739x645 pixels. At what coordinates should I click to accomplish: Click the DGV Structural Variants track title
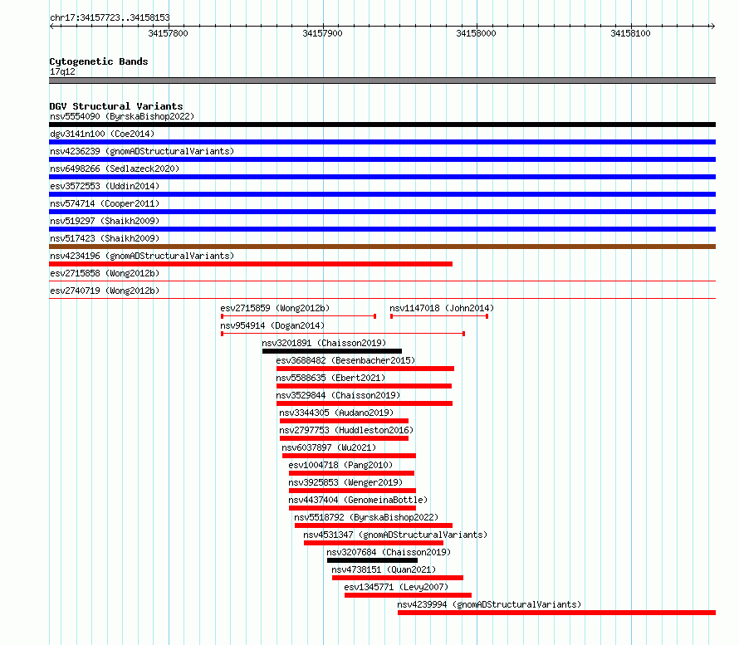(116, 106)
